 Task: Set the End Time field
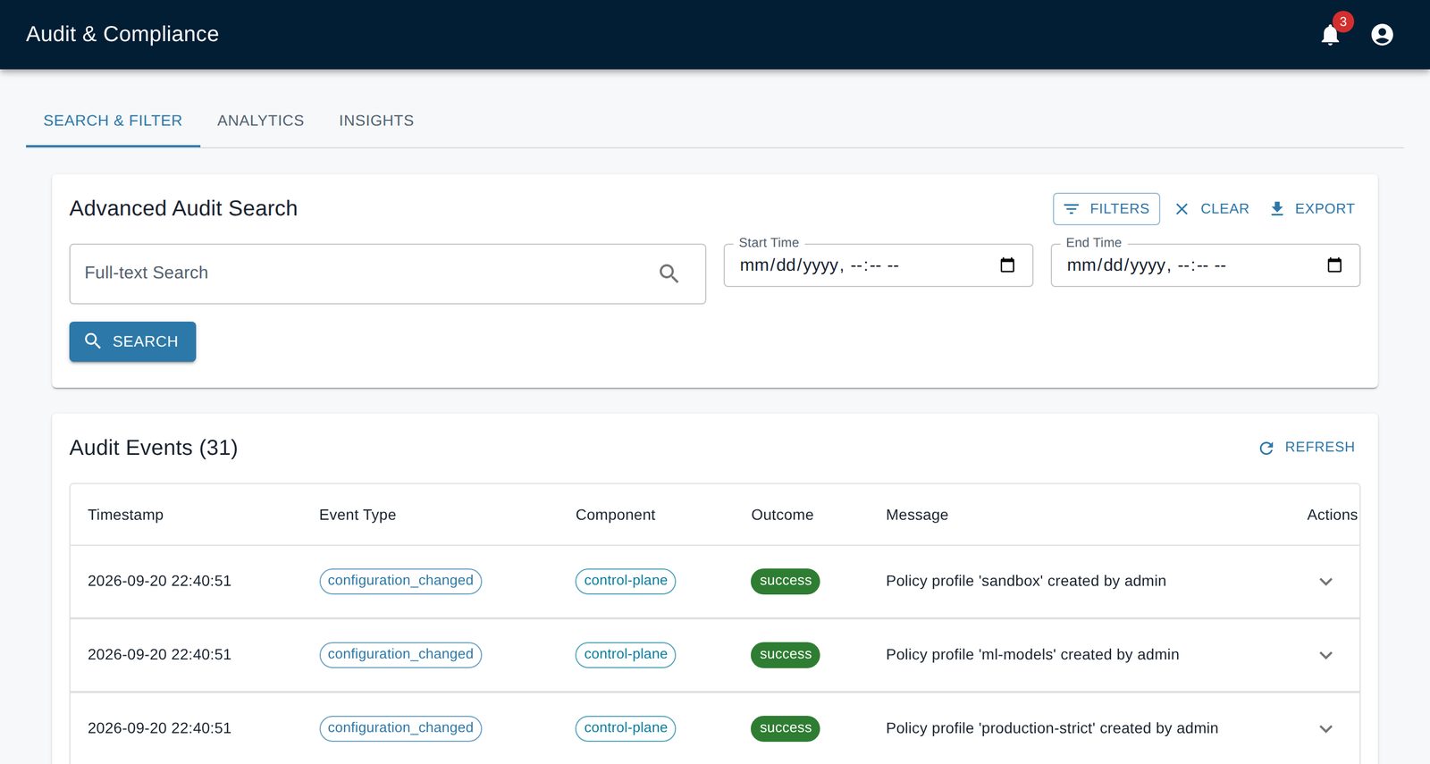[x=1206, y=265]
